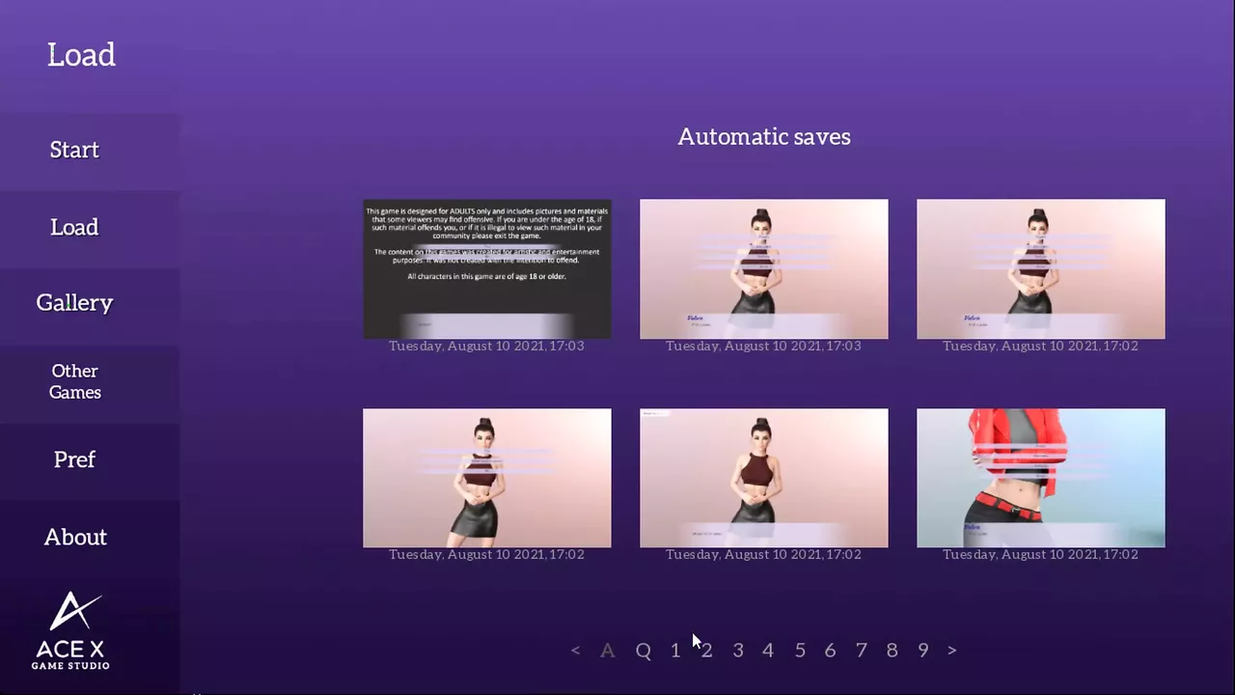Image resolution: width=1235 pixels, height=695 pixels.
Task: Load the bottom-left autosave slot
Action: [486, 478]
